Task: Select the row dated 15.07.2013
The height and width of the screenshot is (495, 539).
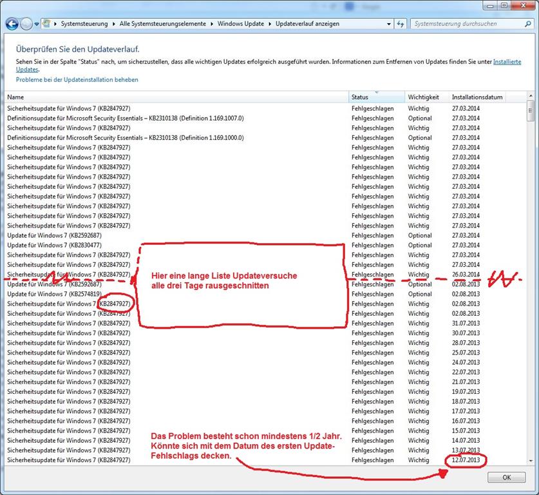Action: pyautogui.click(x=265, y=431)
